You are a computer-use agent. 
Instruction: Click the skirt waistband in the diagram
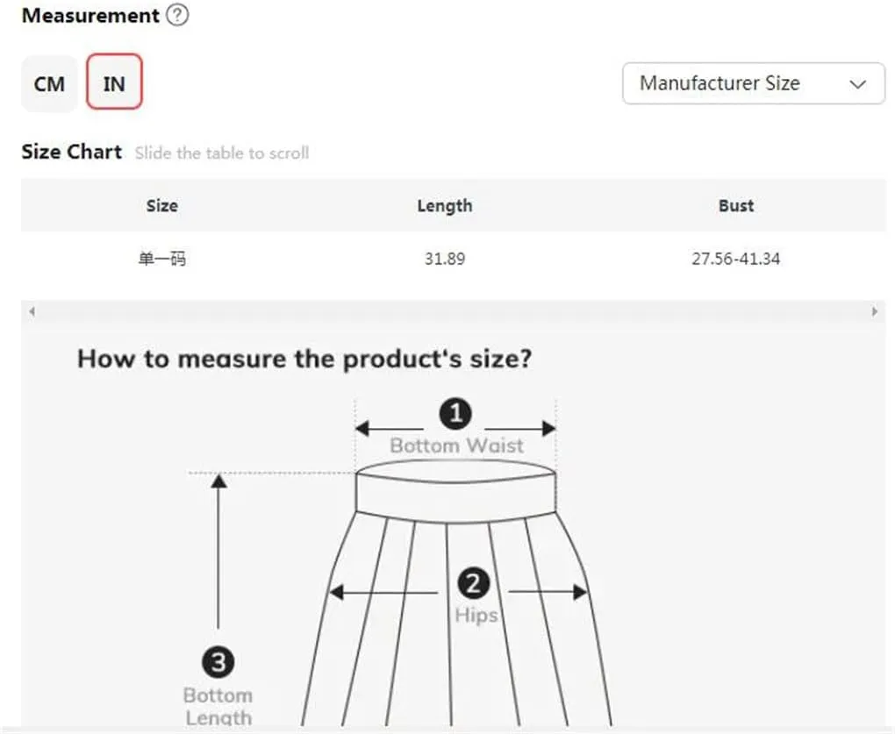pyautogui.click(x=455, y=492)
